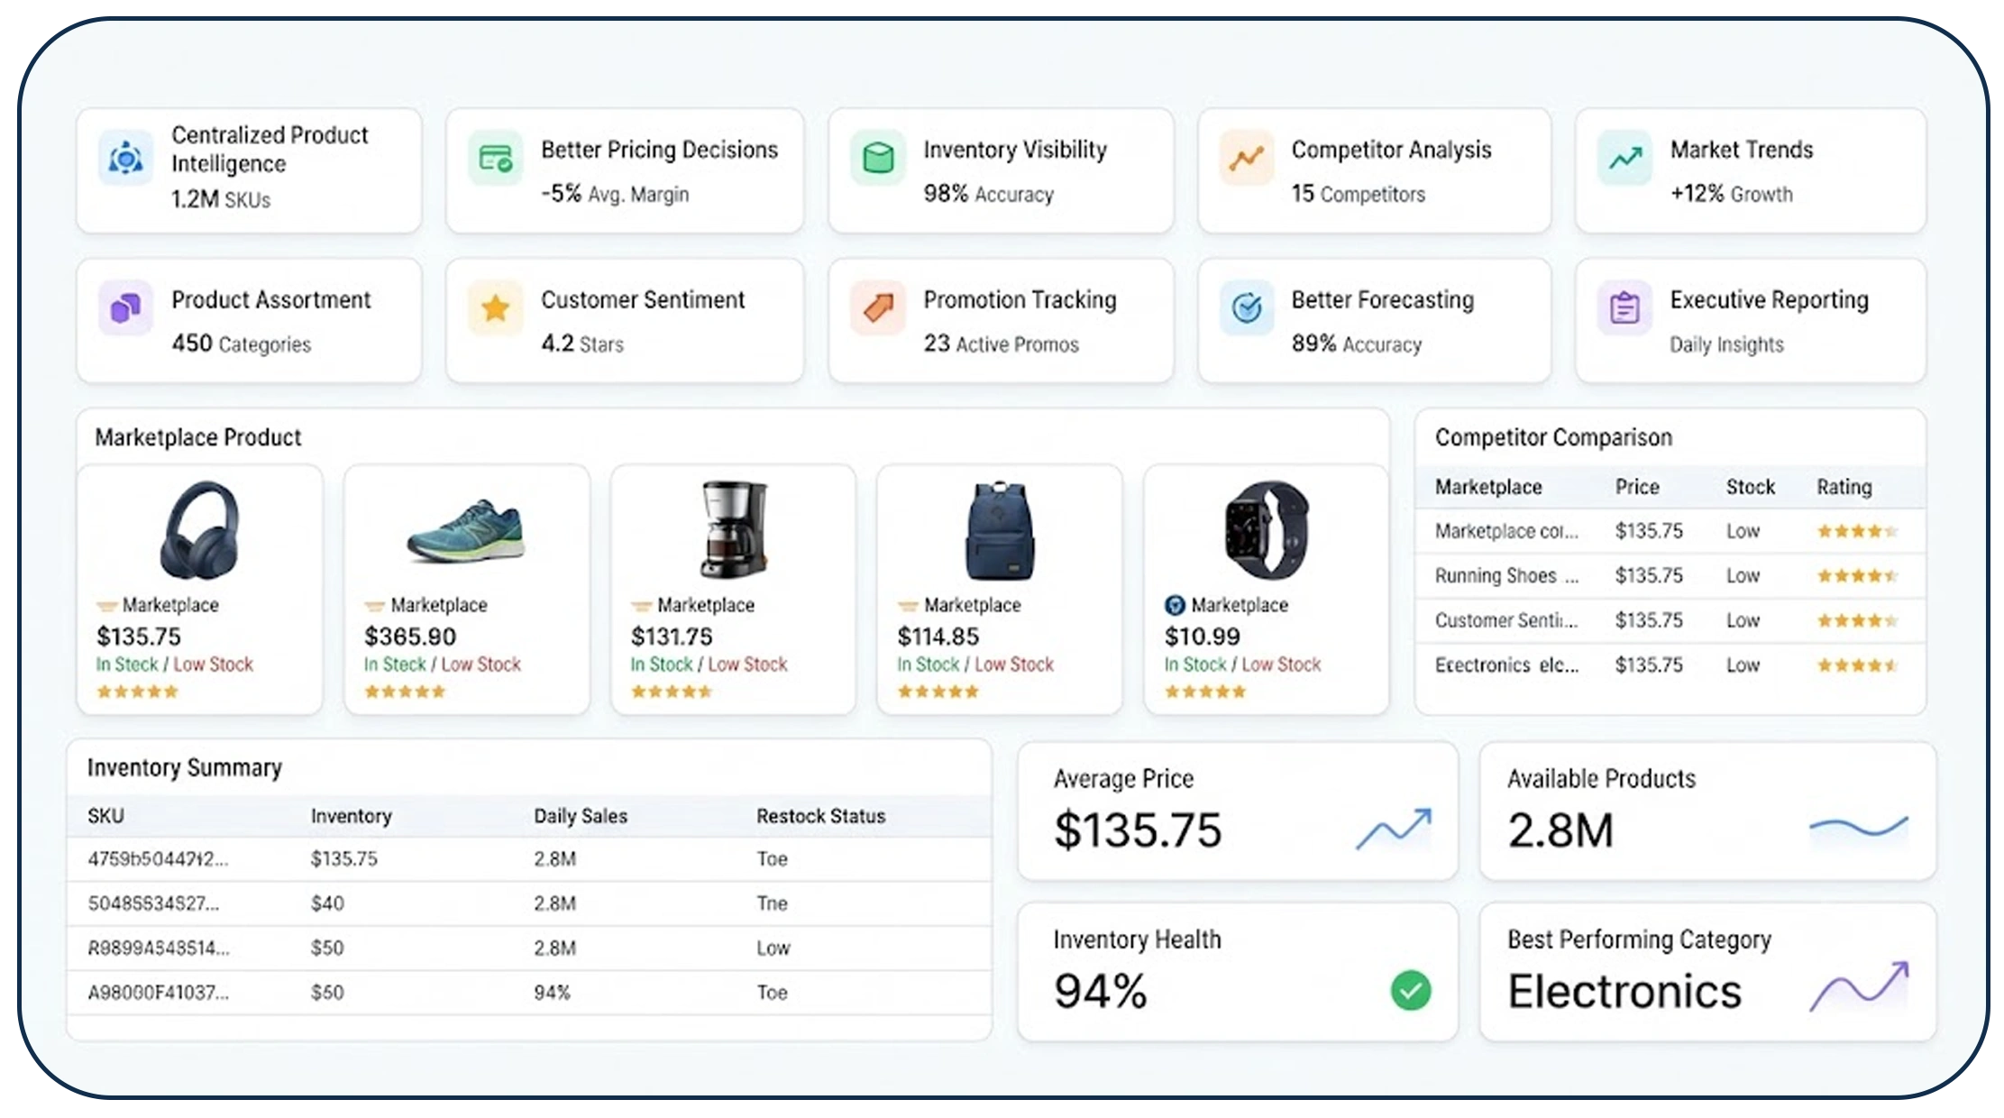Click the Marketplace cor... competitor row name
The image size is (2004, 1118).
1506,531
